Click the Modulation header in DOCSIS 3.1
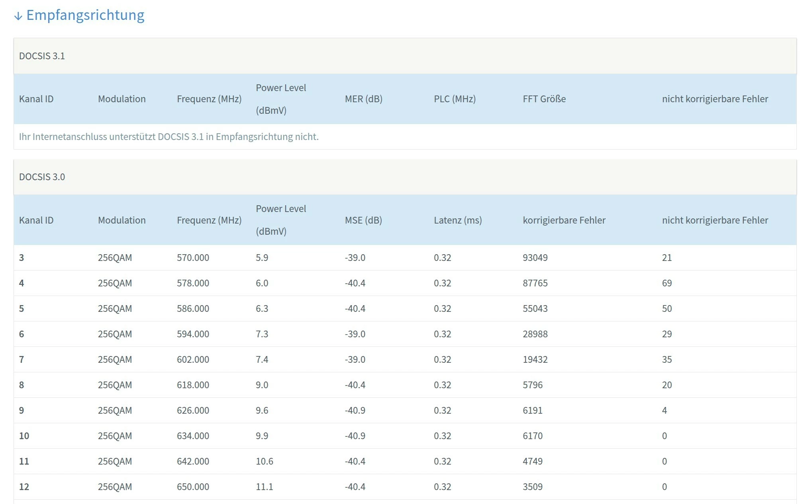810x504 pixels. click(x=122, y=99)
